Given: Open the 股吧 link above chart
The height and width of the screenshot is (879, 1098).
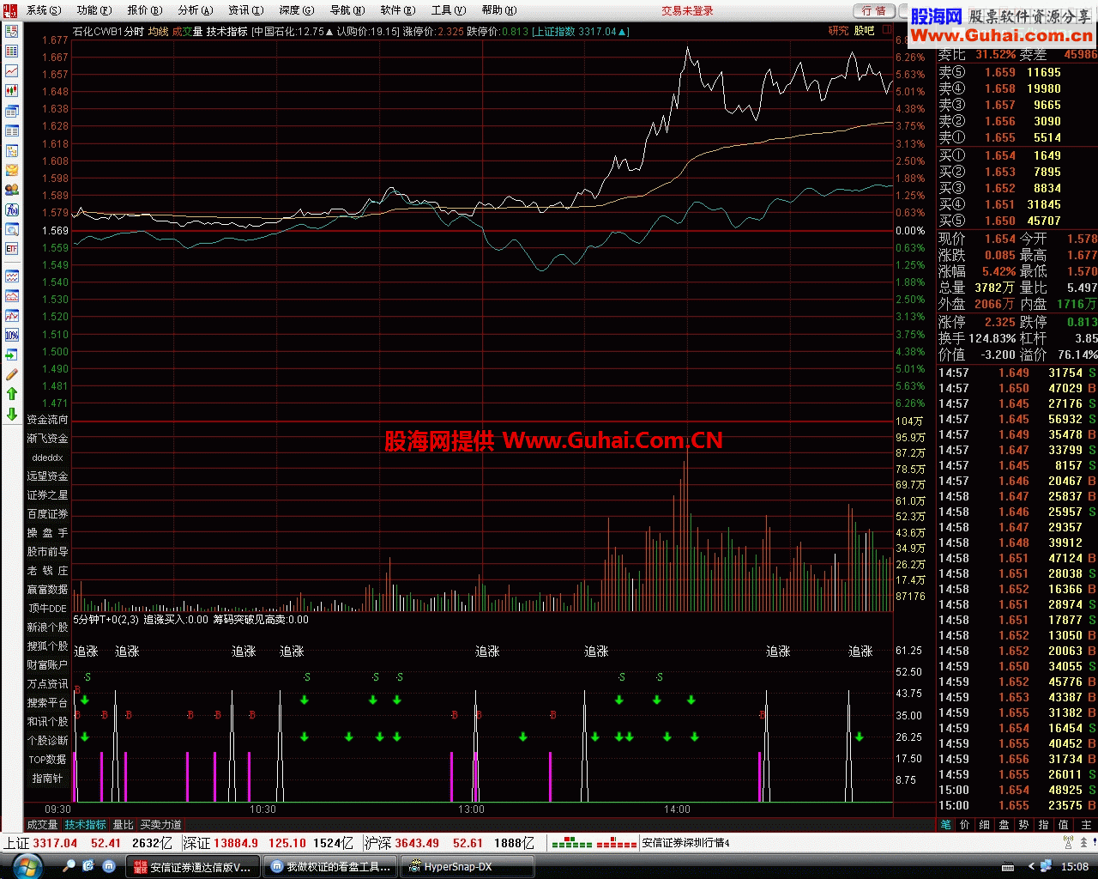Looking at the screenshot, I should [864, 30].
